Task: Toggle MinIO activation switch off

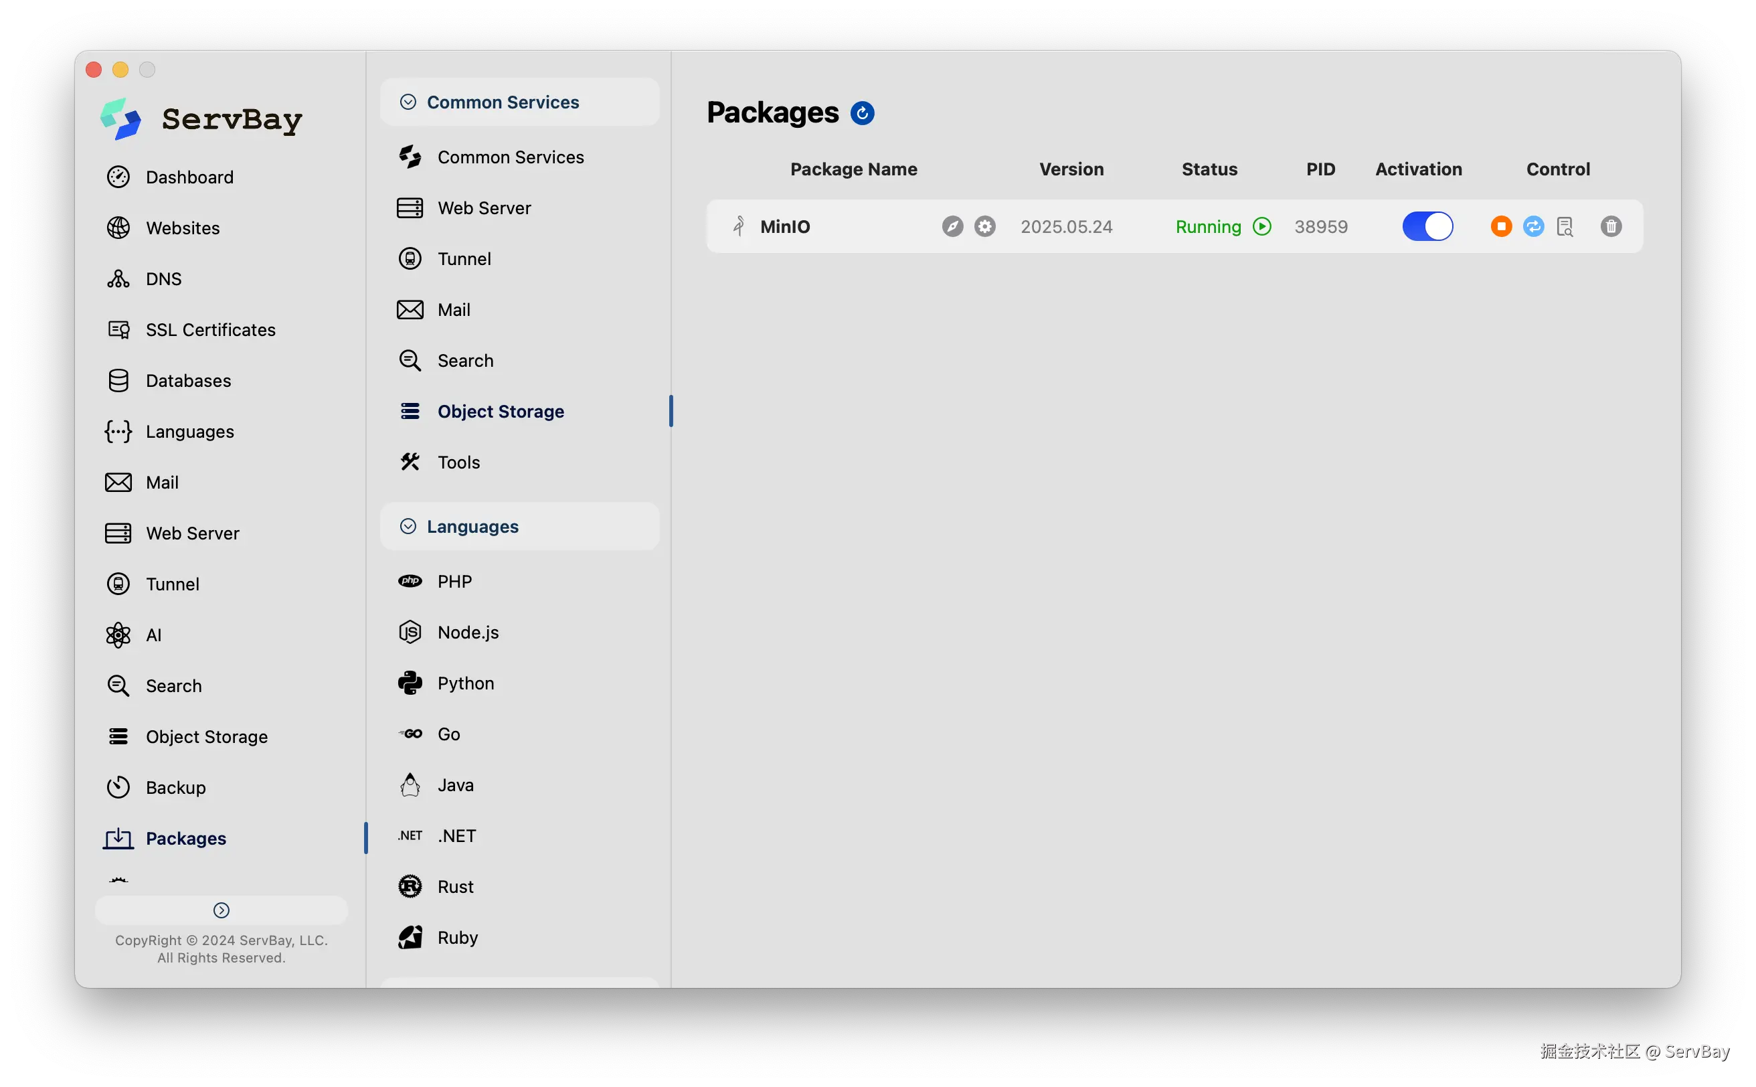Action: pos(1427,226)
